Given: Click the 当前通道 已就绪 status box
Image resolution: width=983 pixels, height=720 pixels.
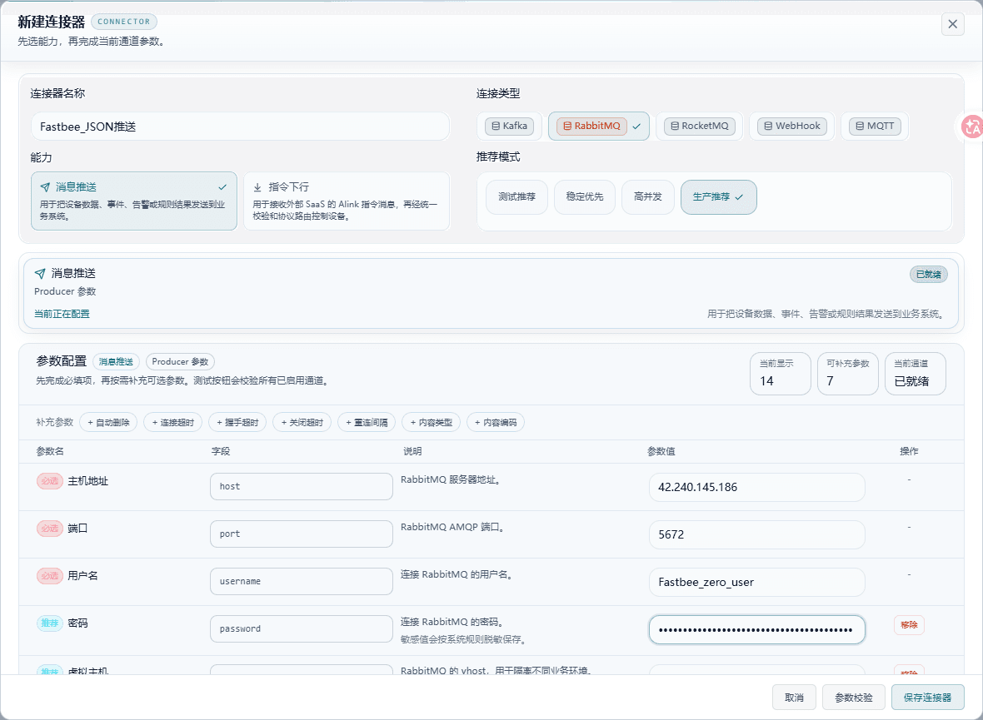Looking at the screenshot, I should 916,374.
